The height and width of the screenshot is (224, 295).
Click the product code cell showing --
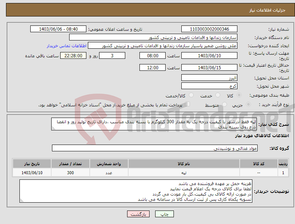(x=259, y=173)
